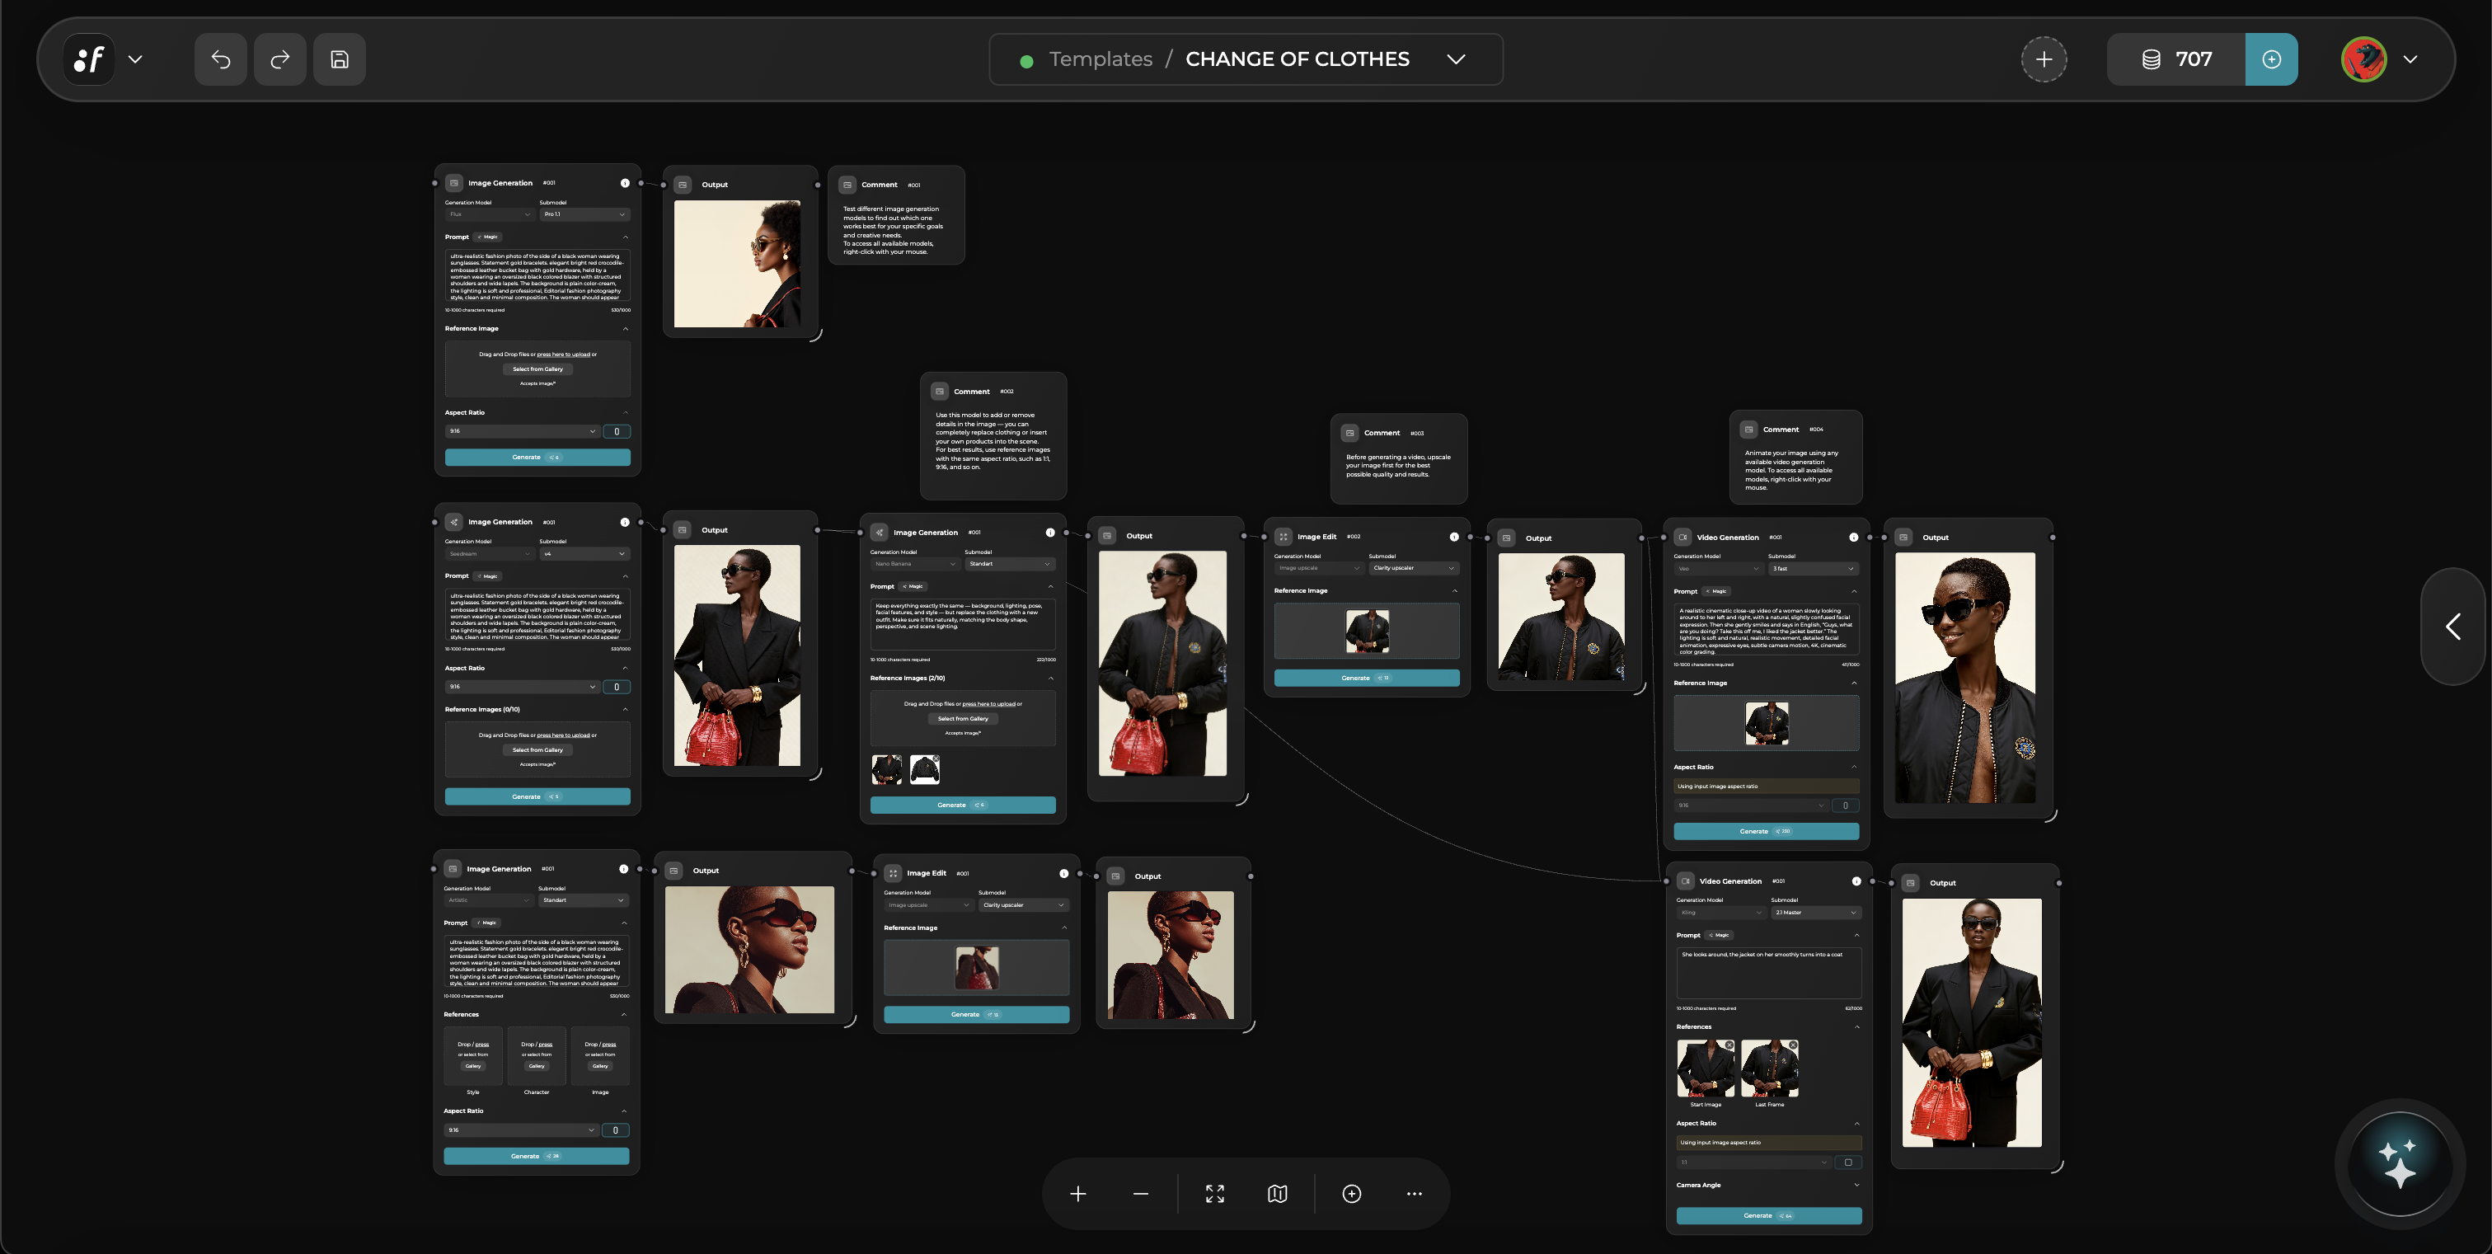
Task: Select the zoom in icon on bottom toolbar
Action: (x=1077, y=1193)
